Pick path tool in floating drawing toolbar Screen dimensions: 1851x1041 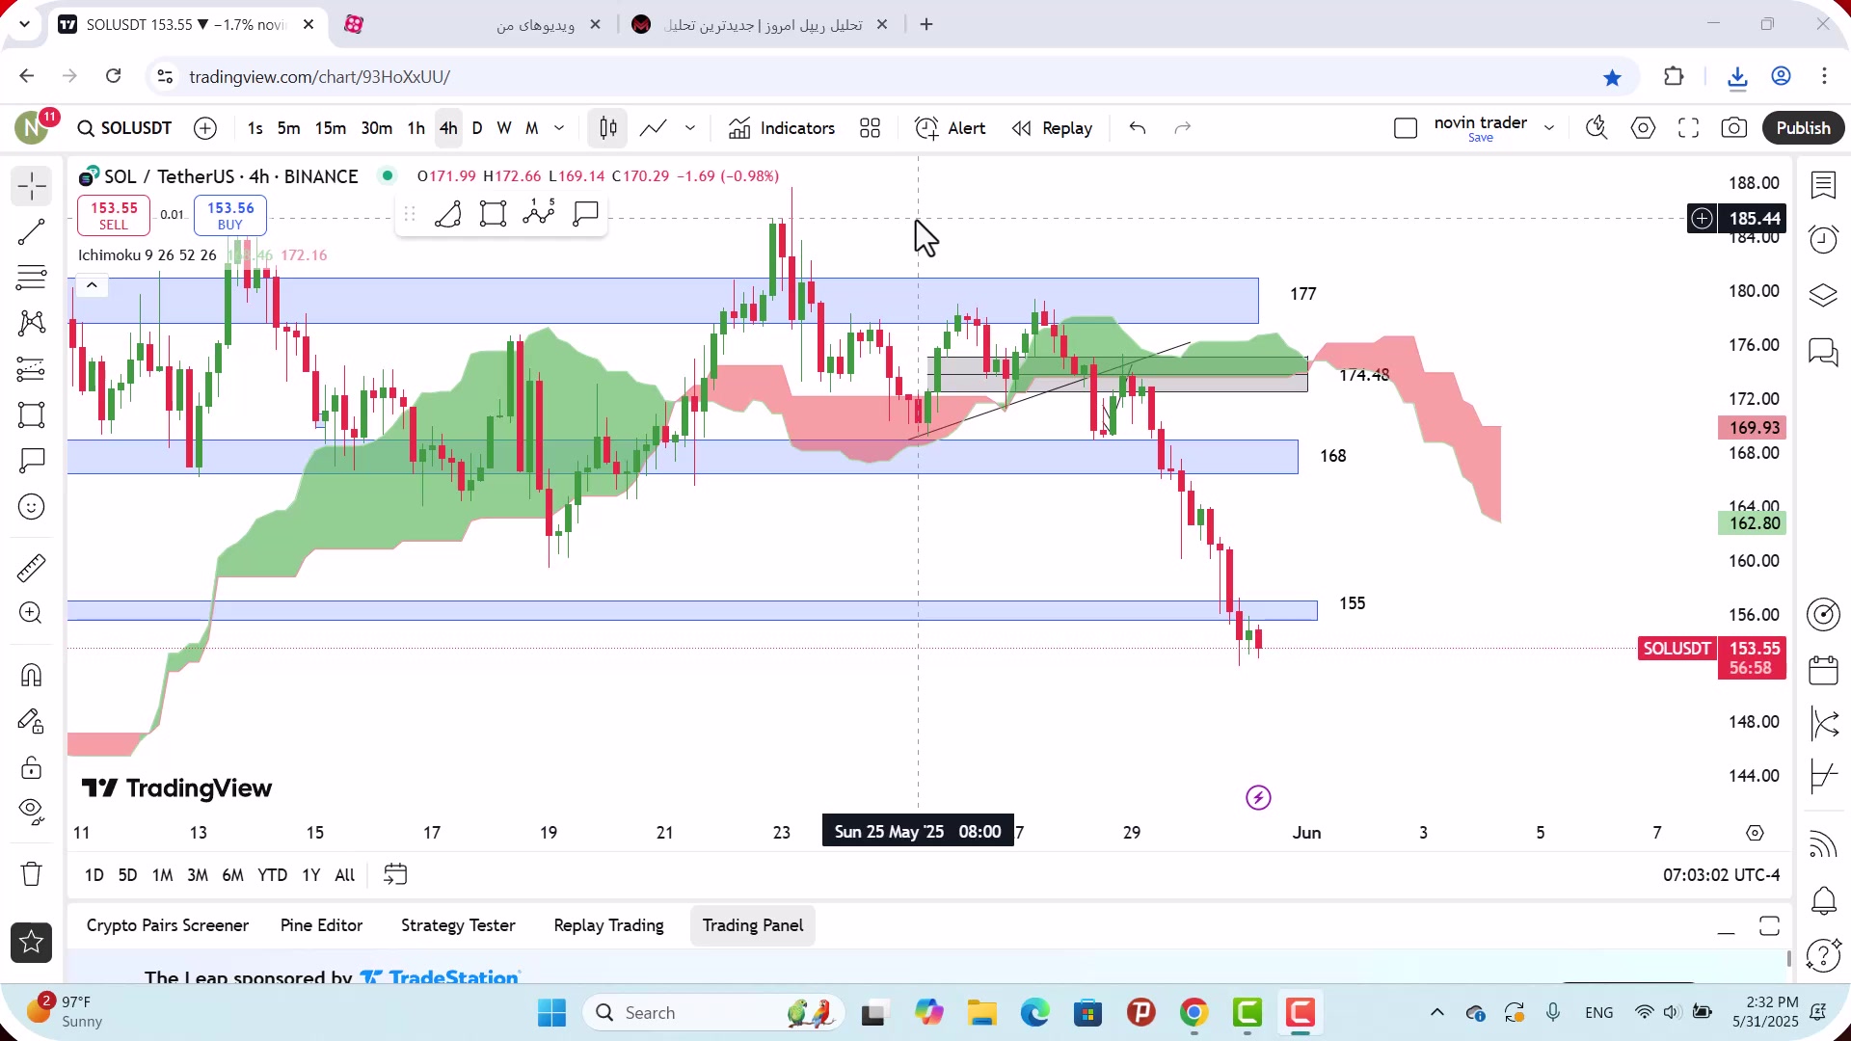tap(539, 213)
